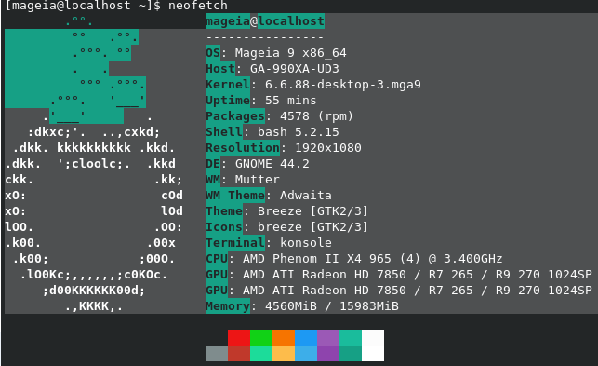Click the Packages value '4578 (rpm)'
The image size is (598, 366).
[x=316, y=116]
